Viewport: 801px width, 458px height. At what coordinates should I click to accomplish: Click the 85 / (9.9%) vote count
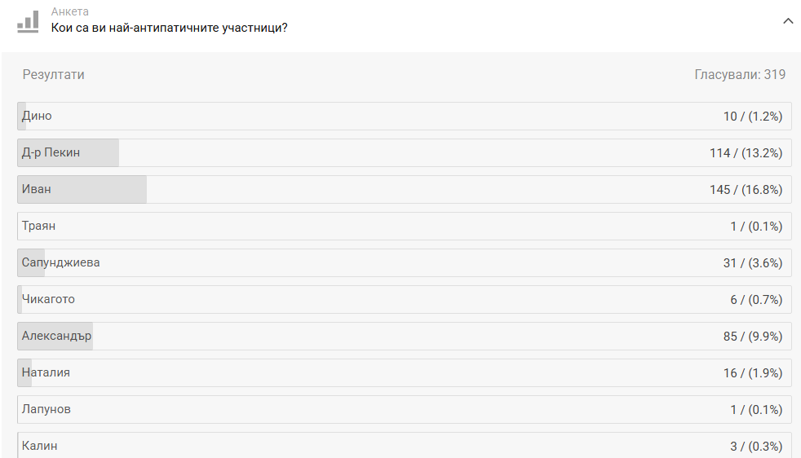coord(752,337)
